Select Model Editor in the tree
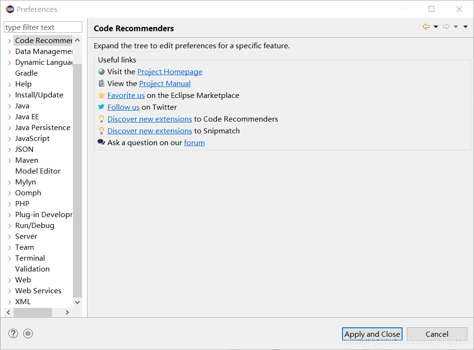This screenshot has width=474, height=350. click(x=38, y=171)
